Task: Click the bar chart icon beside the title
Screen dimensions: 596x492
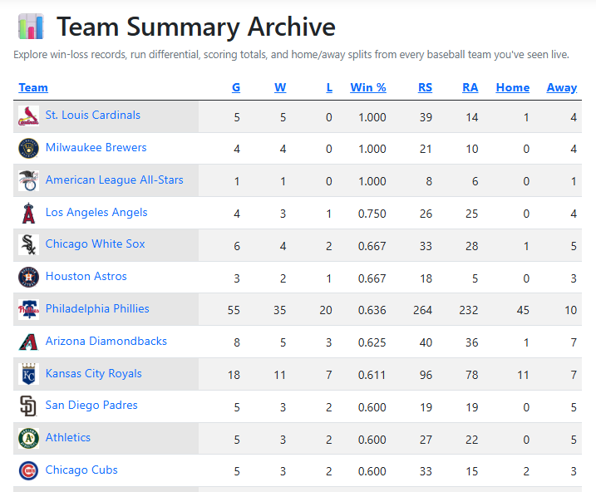Action: tap(31, 27)
